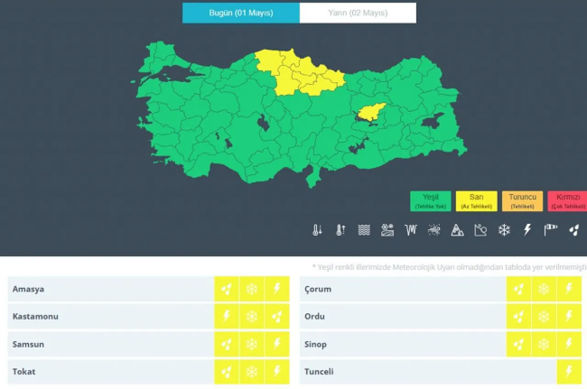587x389 pixels.
Task: Select the icicle frost warning icon
Action: coord(411,230)
